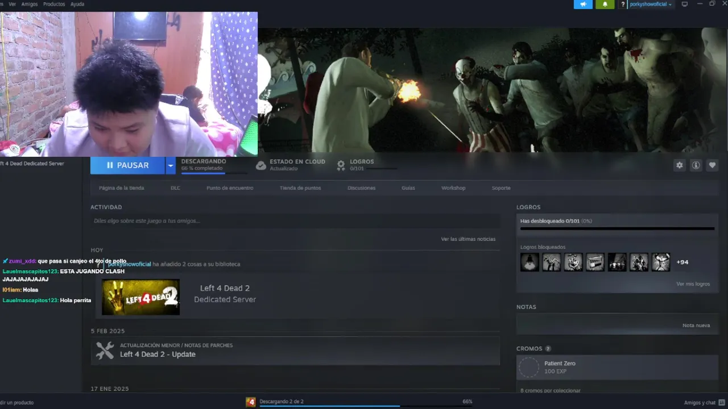Click porkyshowoficial name in activity feed
Image resolution: width=728 pixels, height=409 pixels.
tap(130, 264)
